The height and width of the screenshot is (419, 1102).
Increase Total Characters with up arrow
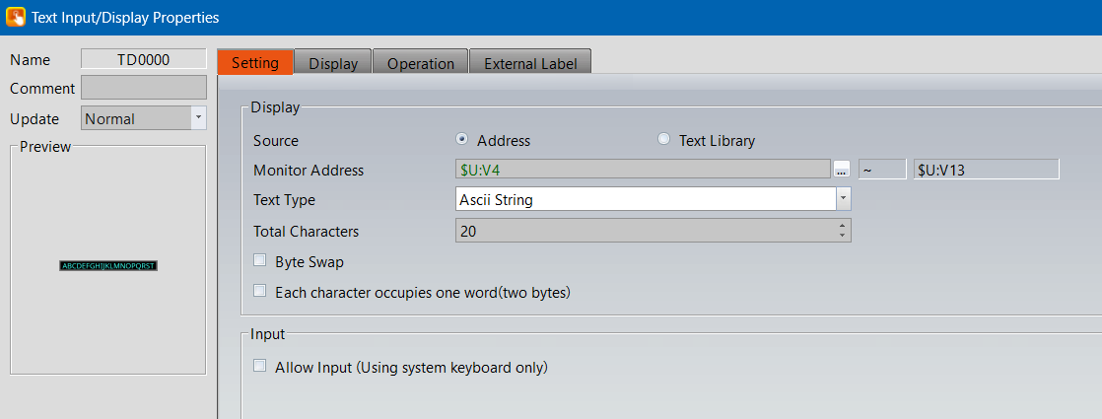point(842,225)
